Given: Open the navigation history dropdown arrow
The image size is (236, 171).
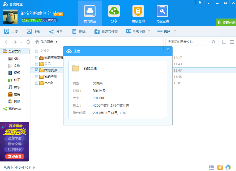Looking at the screenshot, I should [21, 42].
